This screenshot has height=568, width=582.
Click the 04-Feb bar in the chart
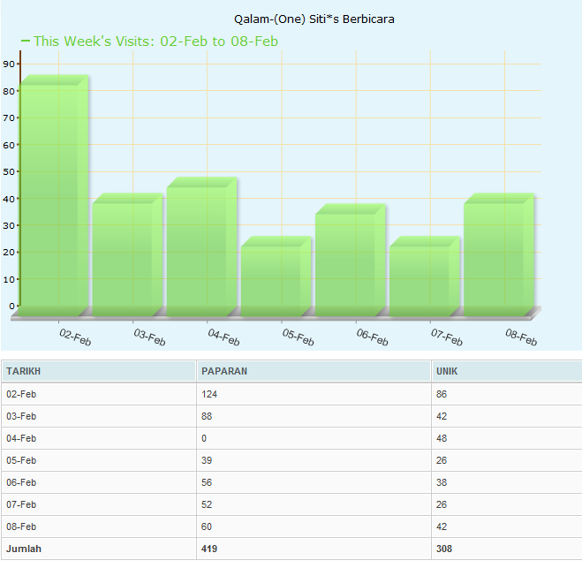pyautogui.click(x=201, y=246)
